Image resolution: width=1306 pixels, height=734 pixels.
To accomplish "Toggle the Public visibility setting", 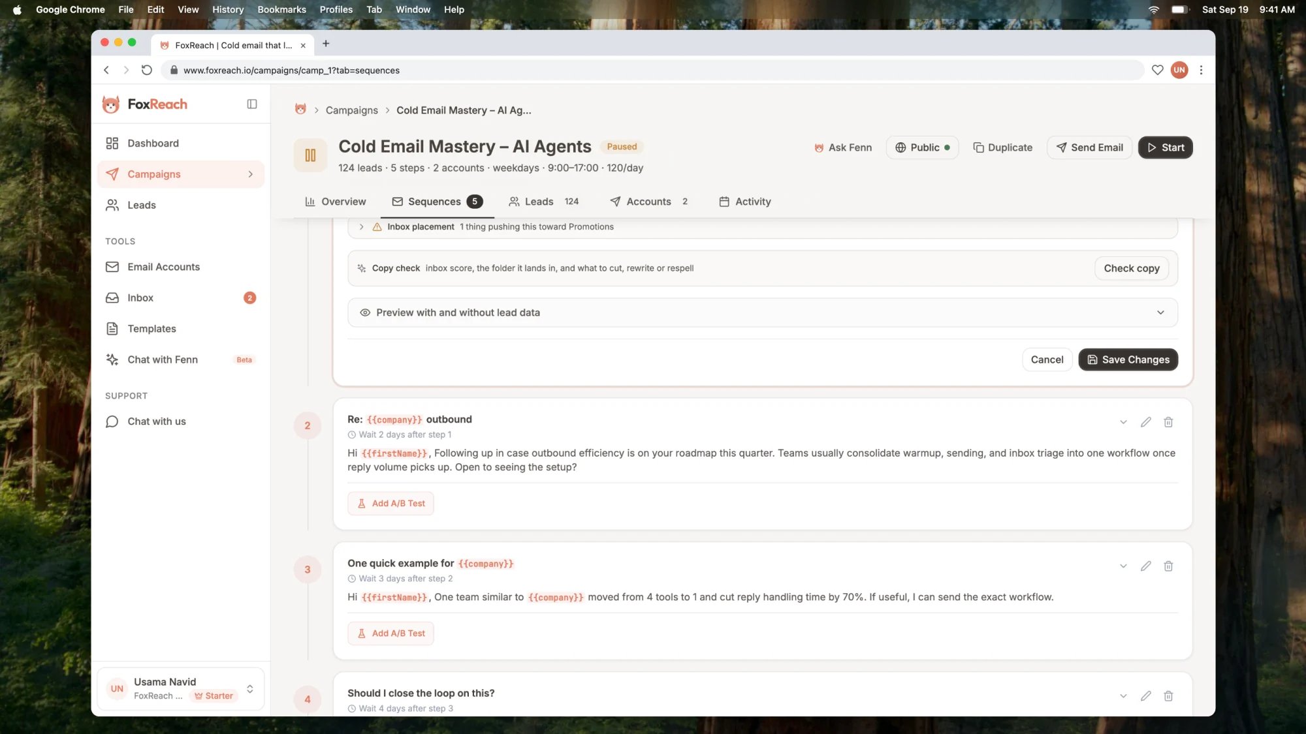I will click(x=922, y=147).
